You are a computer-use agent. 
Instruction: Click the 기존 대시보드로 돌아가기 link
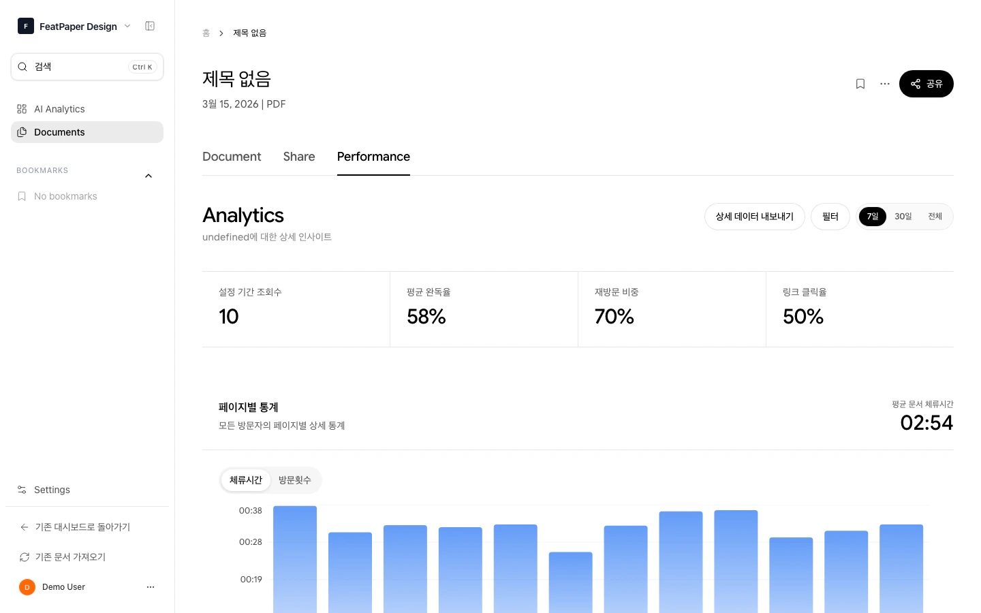pos(77,526)
